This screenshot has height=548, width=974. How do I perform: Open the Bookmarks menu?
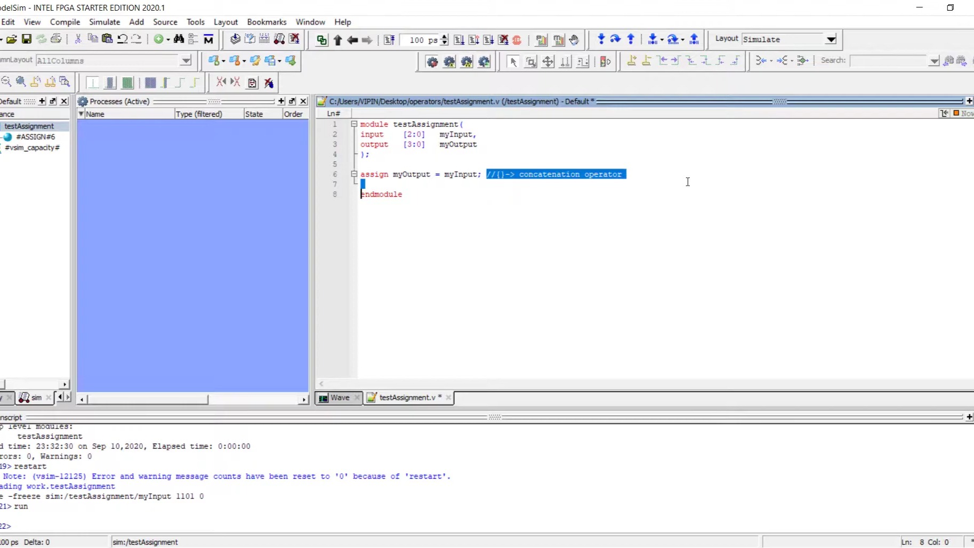point(267,22)
